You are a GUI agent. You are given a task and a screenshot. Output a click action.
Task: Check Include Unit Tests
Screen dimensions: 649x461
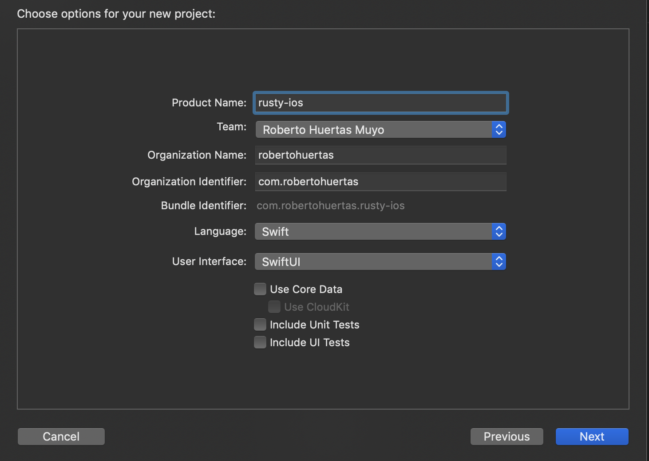click(260, 324)
